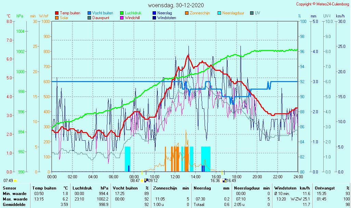Click the sun icon next to 07:49
The width and height of the screenshot is (351, 208).
click(x=15, y=180)
